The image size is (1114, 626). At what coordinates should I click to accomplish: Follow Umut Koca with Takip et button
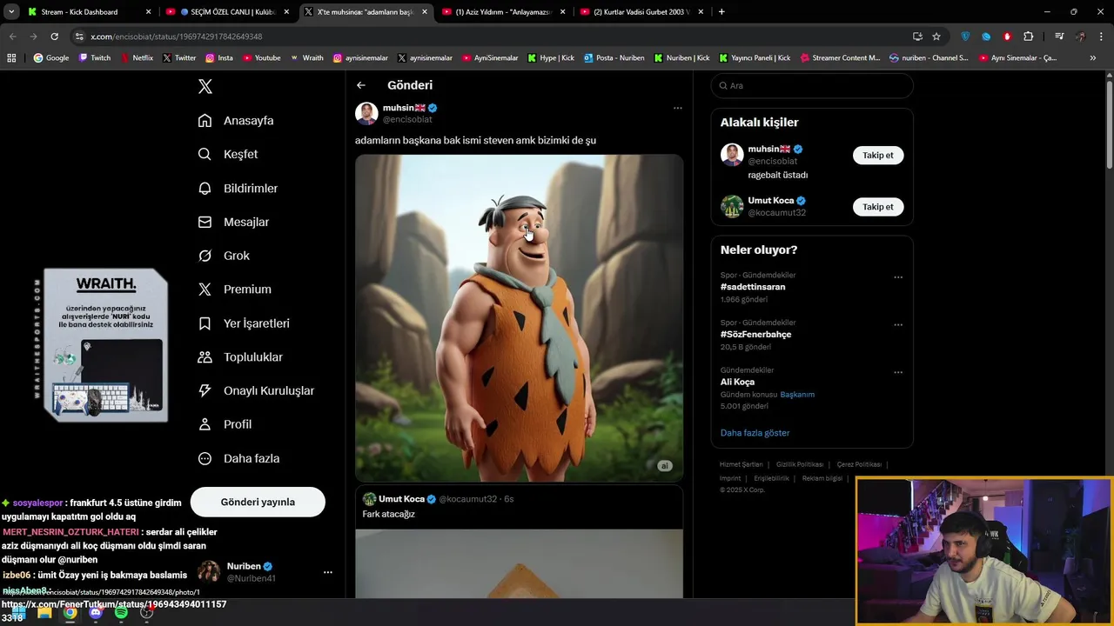click(877, 206)
